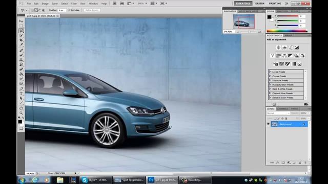Add a Brightness/Contrast adjustment
Image resolution: width=328 pixels, height=184 pixels.
(278, 48)
